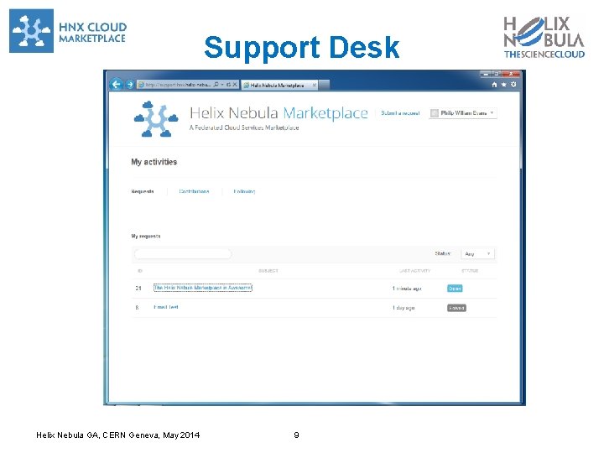This screenshot has height=453, width=604.
Task: Click the Submit a request link
Action: click(x=400, y=113)
